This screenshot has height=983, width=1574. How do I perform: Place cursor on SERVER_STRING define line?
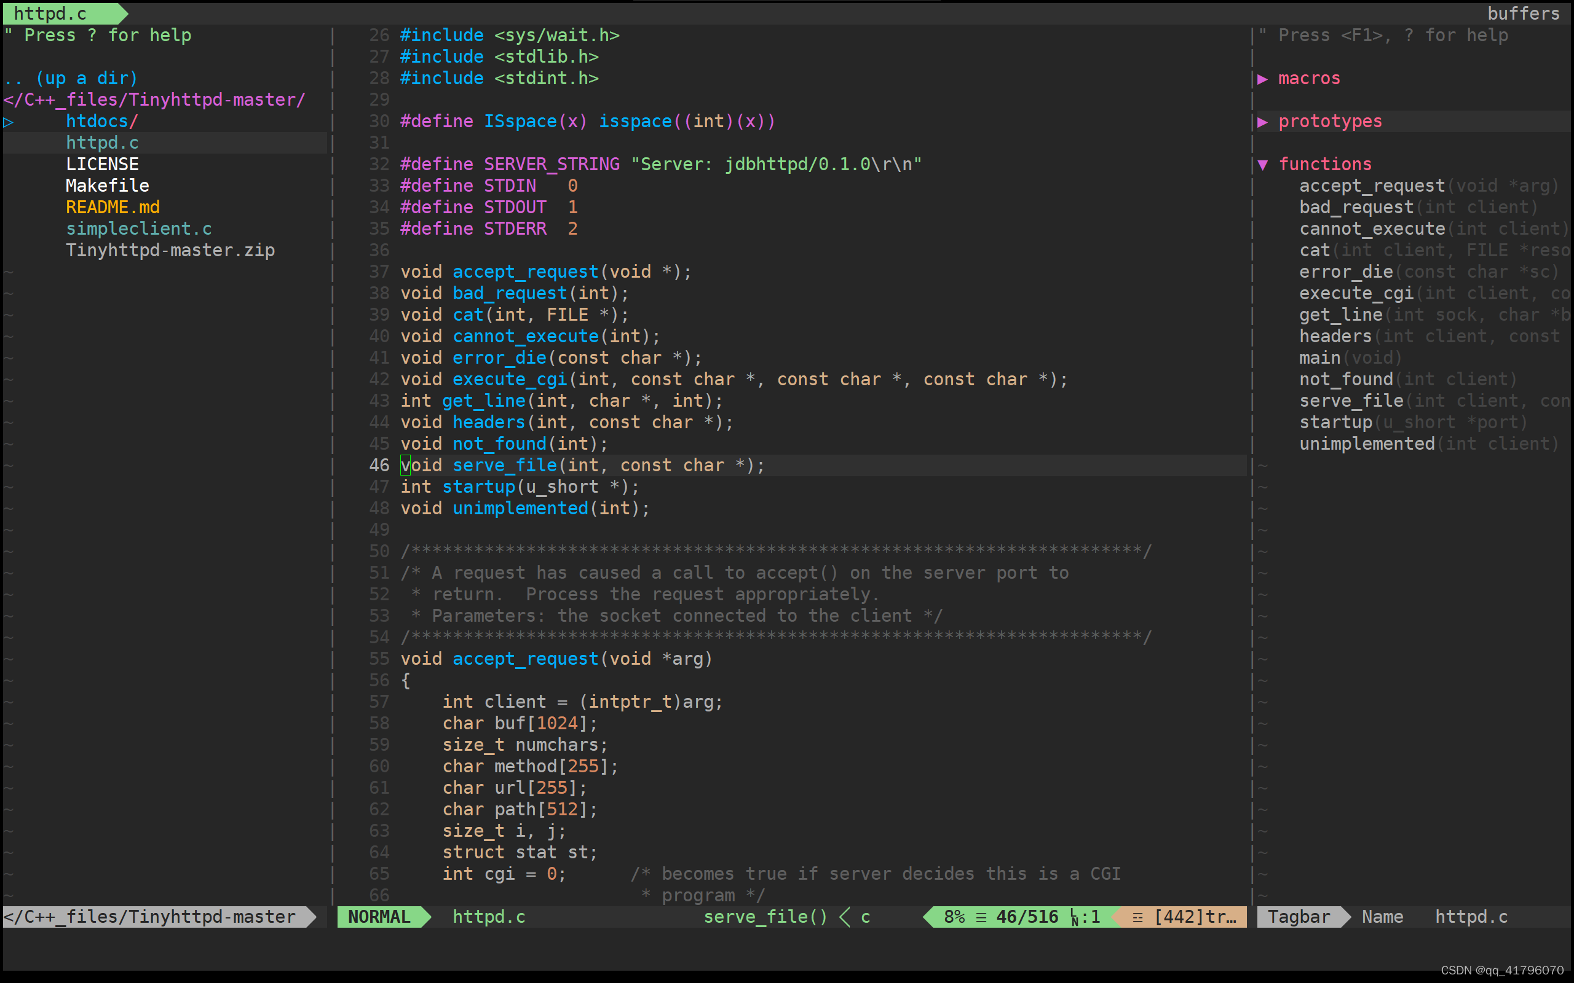[x=661, y=165]
